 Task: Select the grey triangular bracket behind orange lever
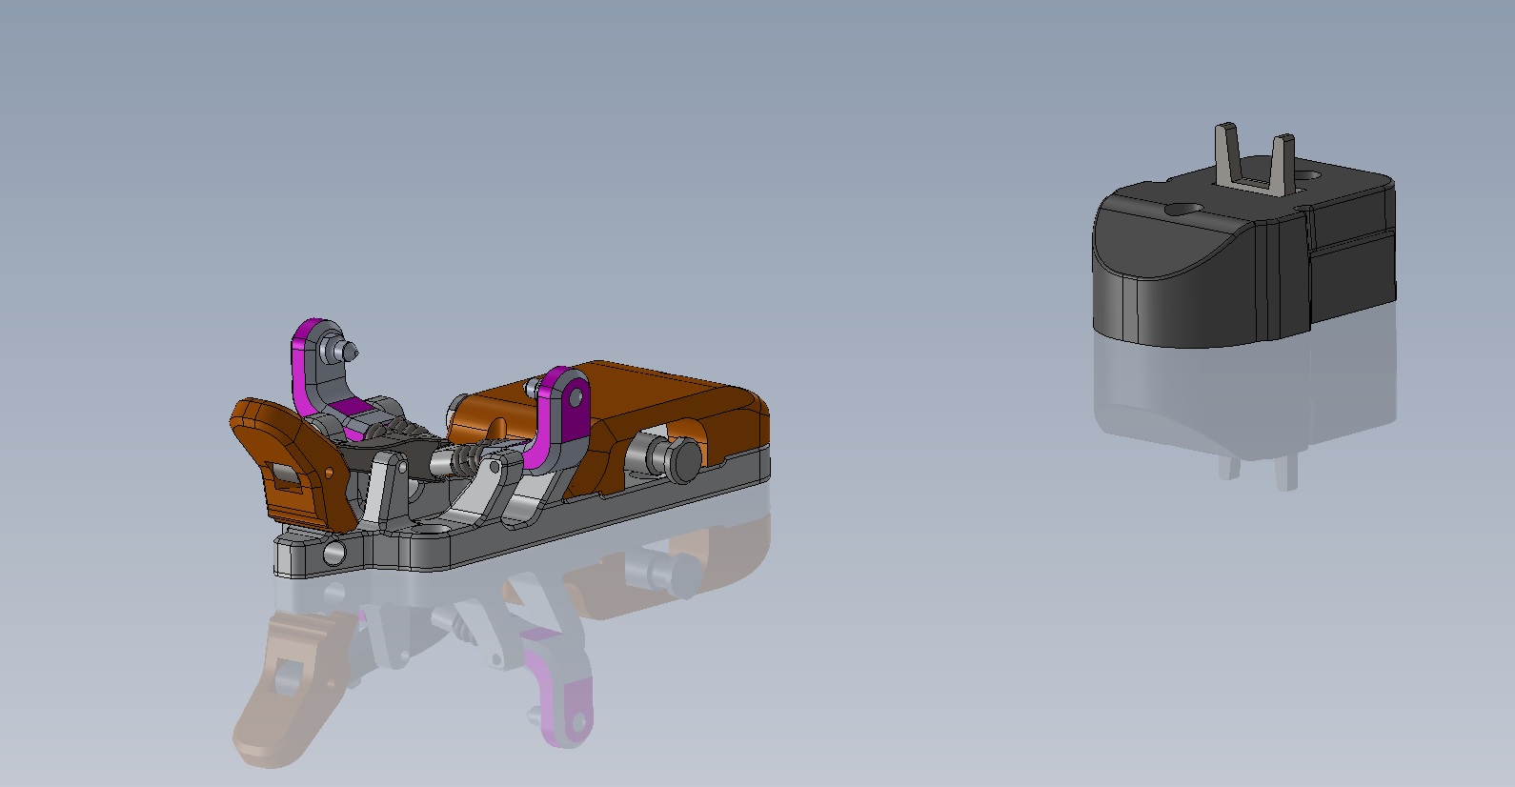[385, 489]
